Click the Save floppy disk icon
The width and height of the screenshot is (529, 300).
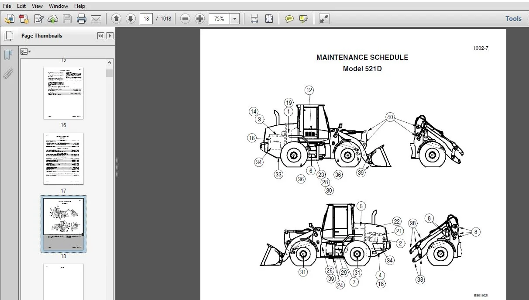(67, 19)
